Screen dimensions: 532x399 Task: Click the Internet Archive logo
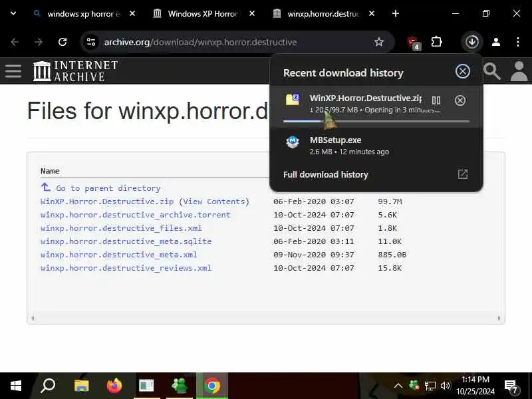pos(76,71)
